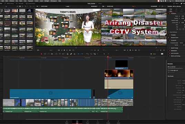Open the timeline mixer icon on toolbar right

coord(162,54)
